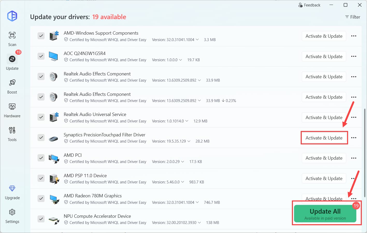More options for AMD-Windows Support Components
This screenshot has height=233, width=367.
pyautogui.click(x=354, y=36)
